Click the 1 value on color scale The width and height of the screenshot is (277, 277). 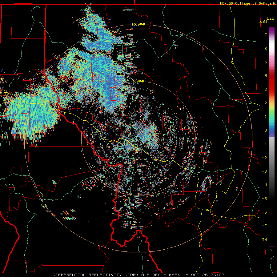(266, 117)
